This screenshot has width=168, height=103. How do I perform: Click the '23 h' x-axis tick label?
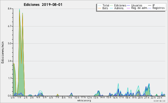[160, 97]
